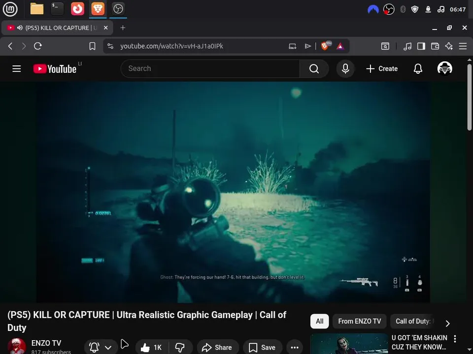
Task: Reload the YouTube page
Action: click(38, 46)
